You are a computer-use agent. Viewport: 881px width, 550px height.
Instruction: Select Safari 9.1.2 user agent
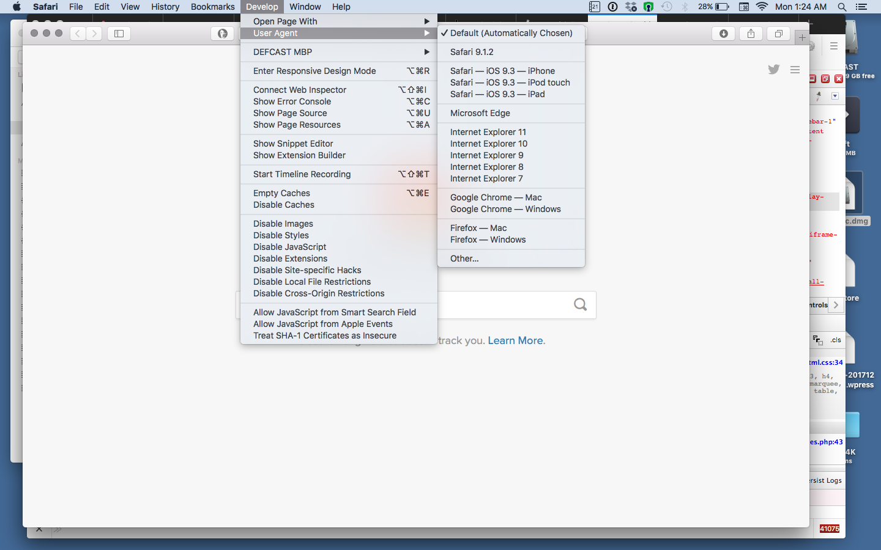point(511,52)
